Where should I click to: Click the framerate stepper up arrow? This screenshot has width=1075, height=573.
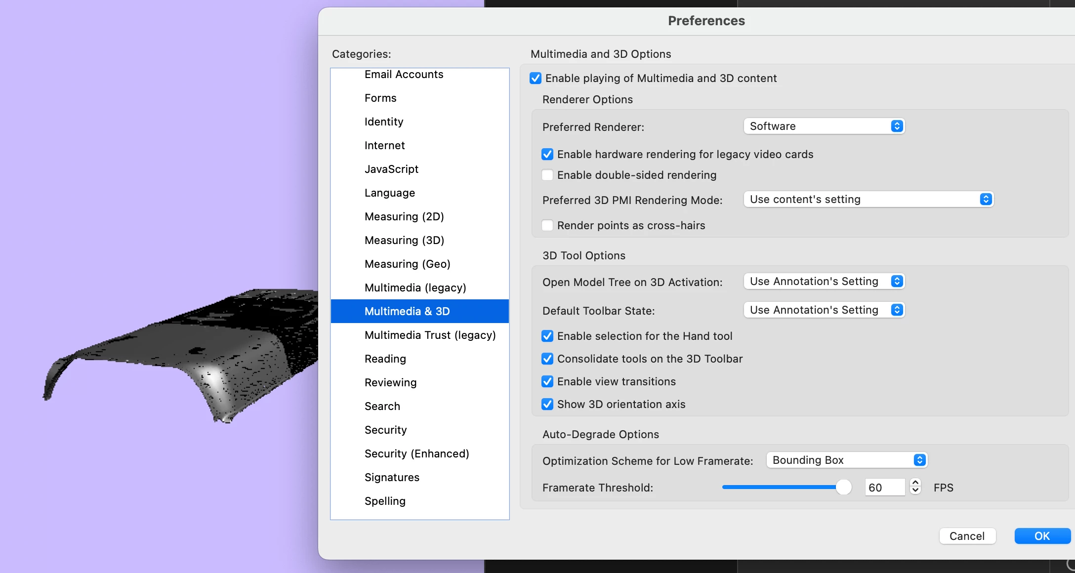coord(915,483)
